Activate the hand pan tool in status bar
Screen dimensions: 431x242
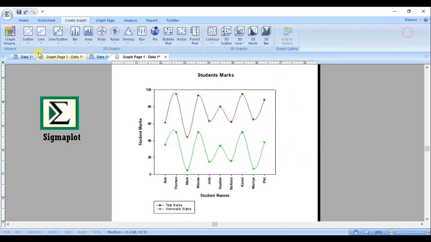356,232
